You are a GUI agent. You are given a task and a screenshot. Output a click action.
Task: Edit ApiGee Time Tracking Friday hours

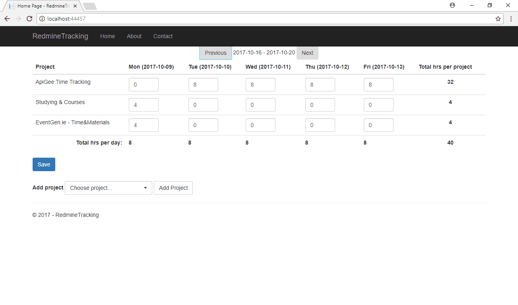coord(378,85)
